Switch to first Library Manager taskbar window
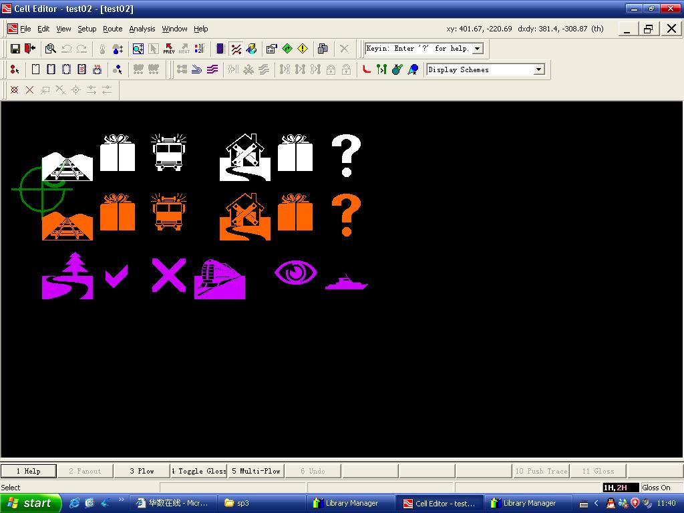Image resolution: width=684 pixels, height=513 pixels. click(x=351, y=503)
